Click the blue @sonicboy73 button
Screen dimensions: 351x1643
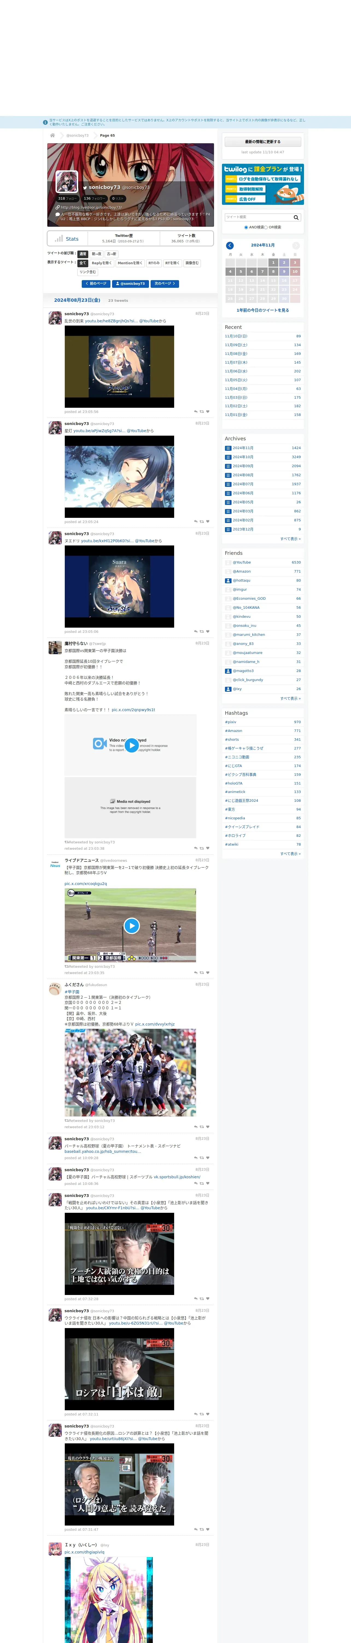[131, 283]
